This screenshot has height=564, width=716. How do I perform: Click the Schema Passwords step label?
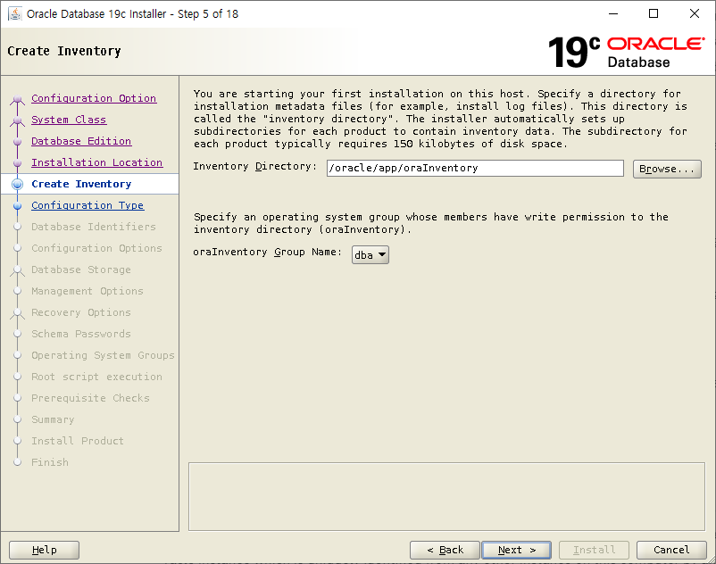click(81, 334)
